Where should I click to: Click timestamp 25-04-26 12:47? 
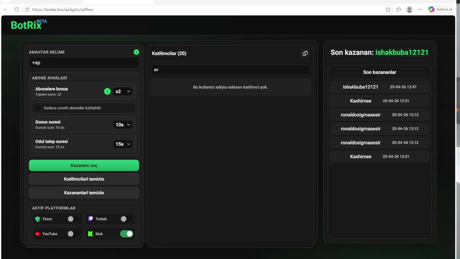coord(403,87)
